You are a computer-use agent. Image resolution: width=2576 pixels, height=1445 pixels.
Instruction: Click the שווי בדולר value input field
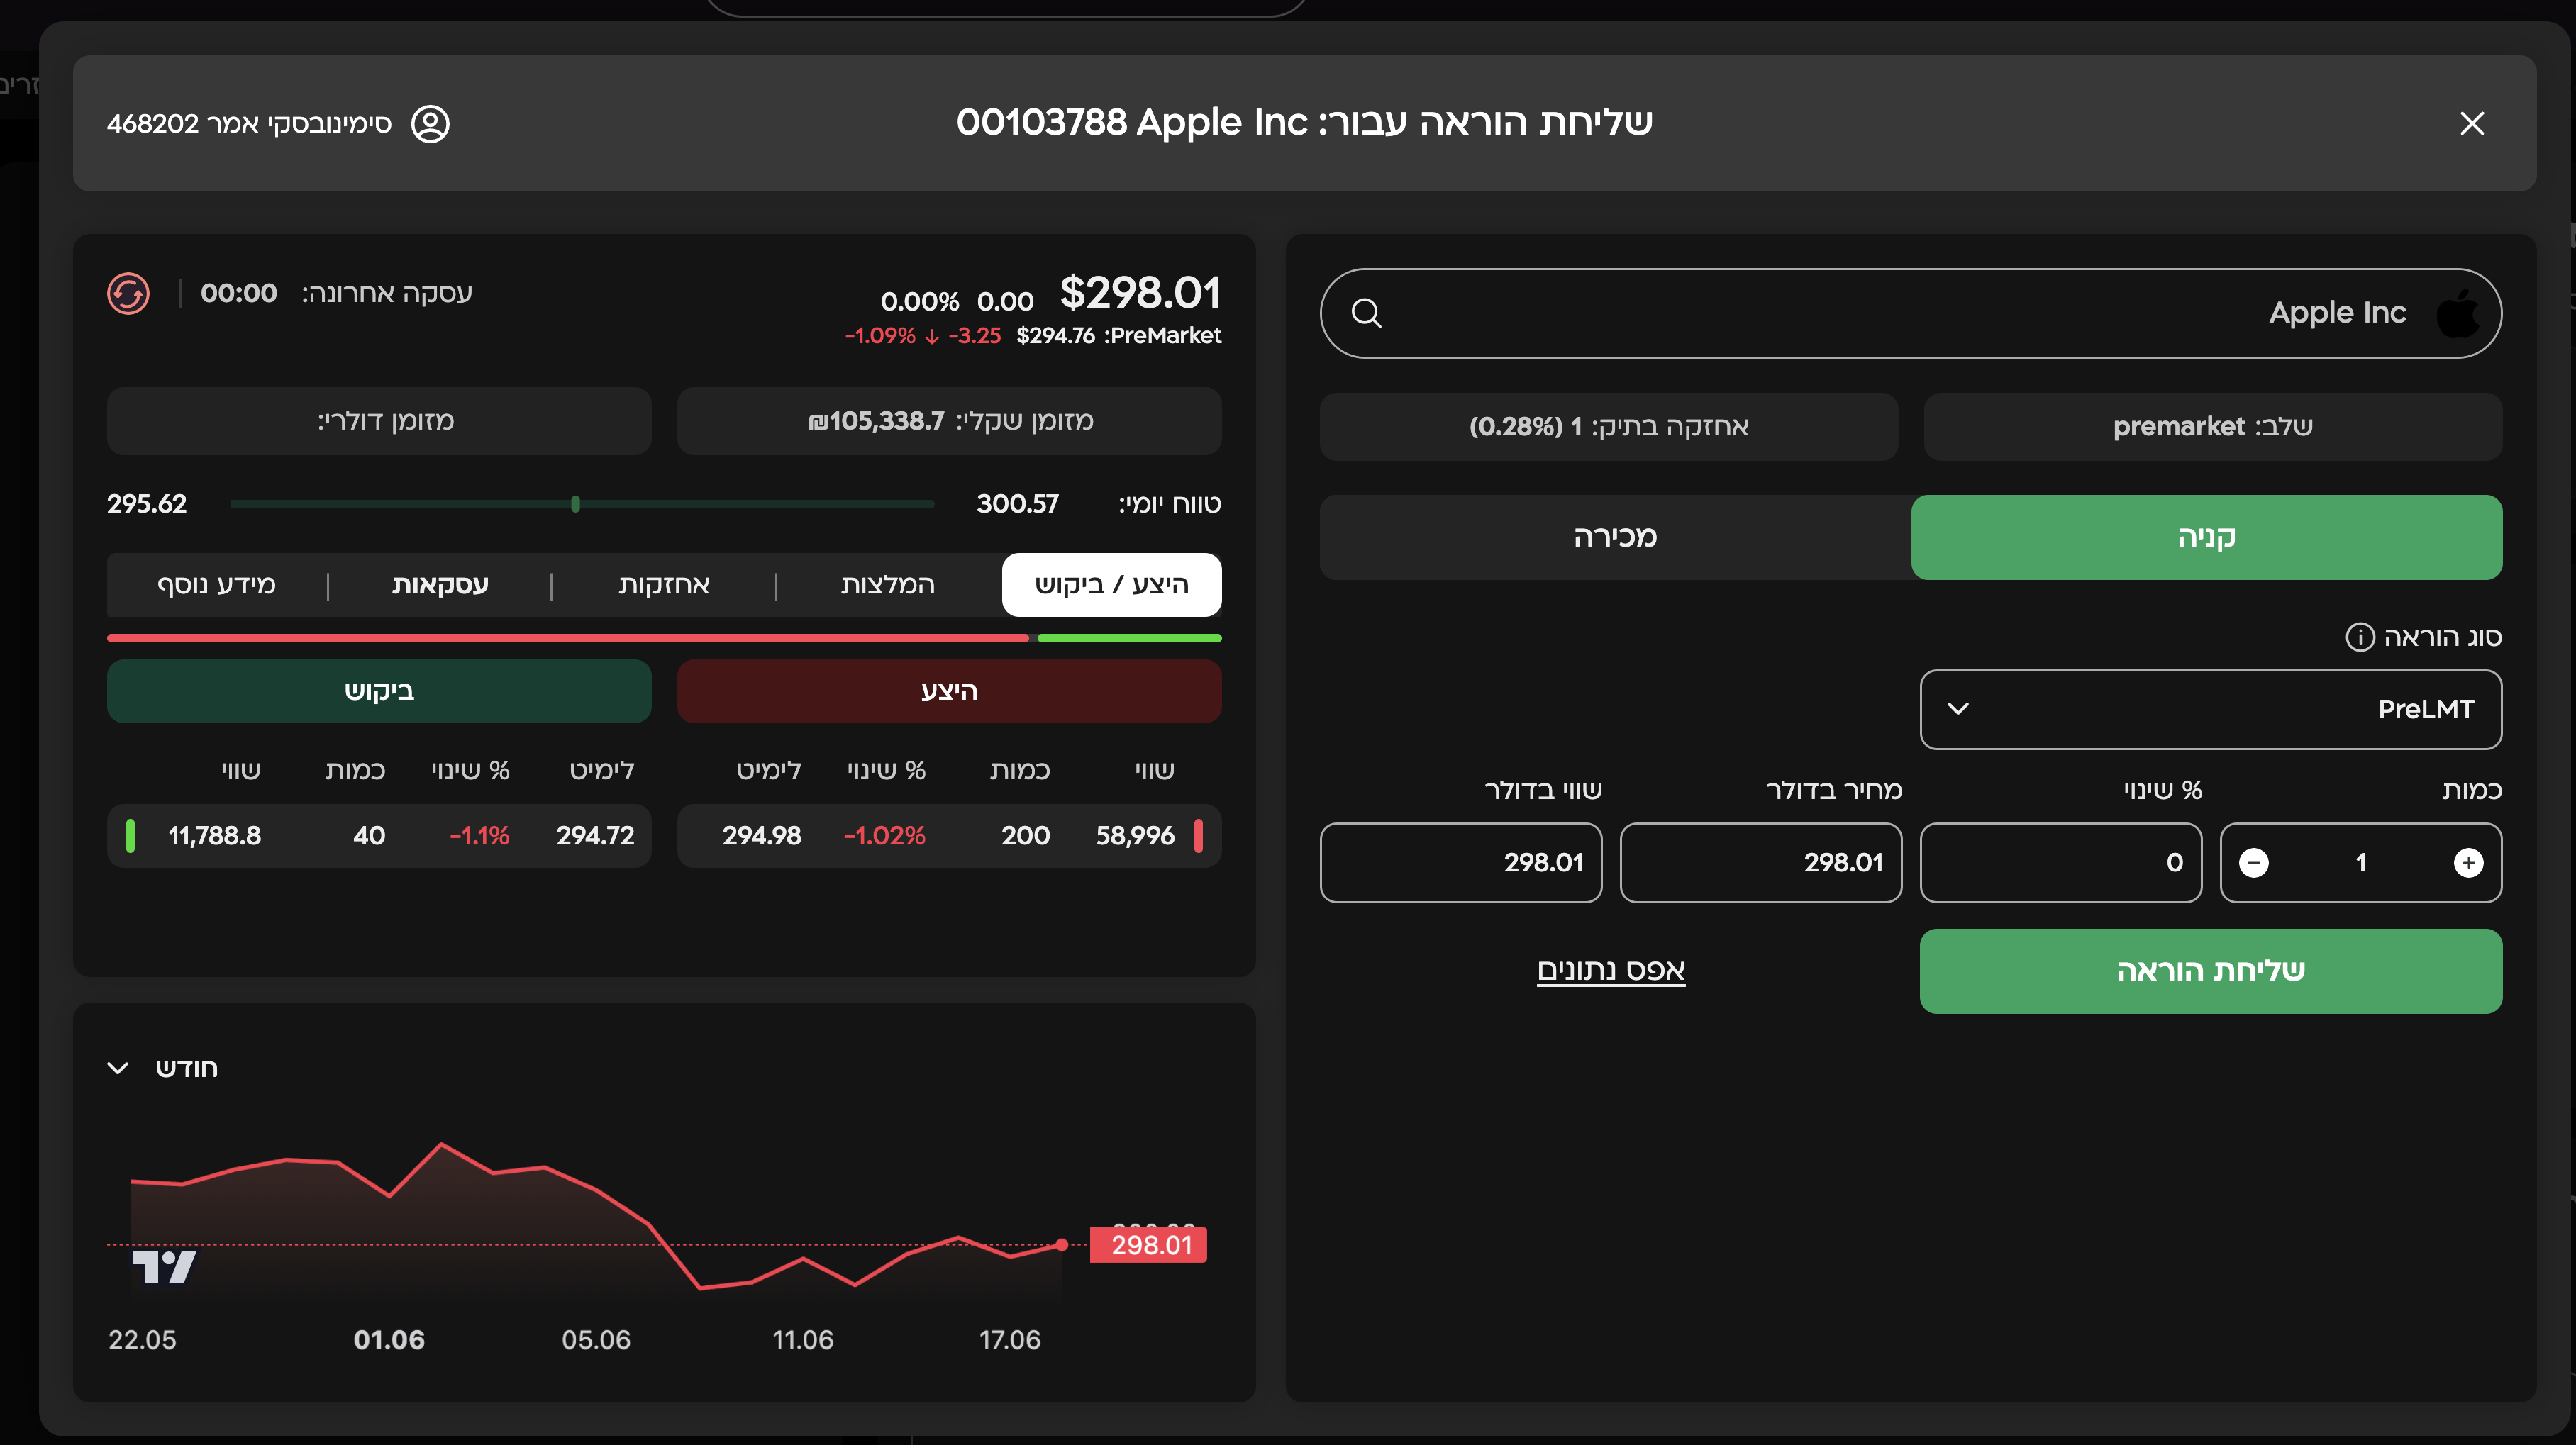click(x=1460, y=862)
